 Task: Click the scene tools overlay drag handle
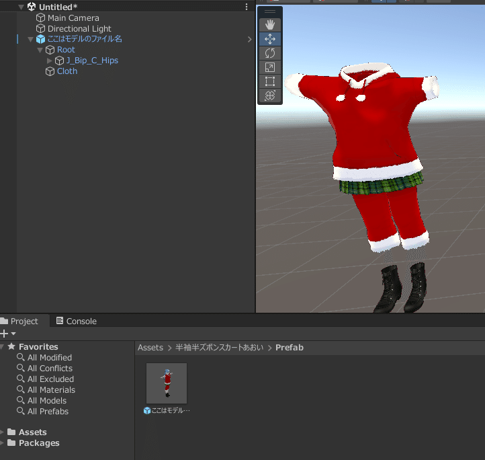click(270, 12)
